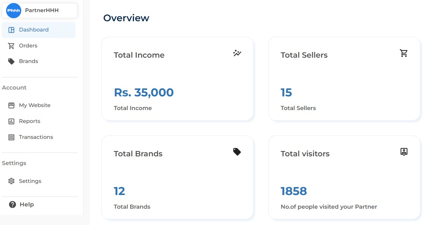Click the PartnerHHH logo avatar
The width and height of the screenshot is (437, 225).
click(x=13, y=11)
